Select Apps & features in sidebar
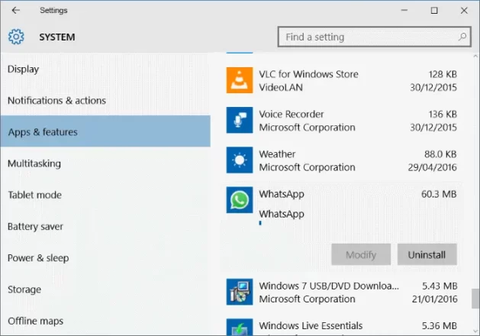The width and height of the screenshot is (480, 336). click(105, 131)
